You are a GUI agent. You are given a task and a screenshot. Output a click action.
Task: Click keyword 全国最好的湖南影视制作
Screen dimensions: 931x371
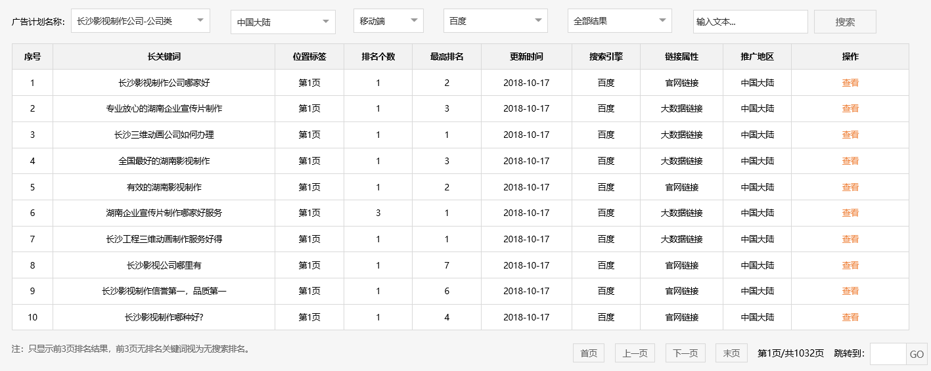pyautogui.click(x=164, y=161)
